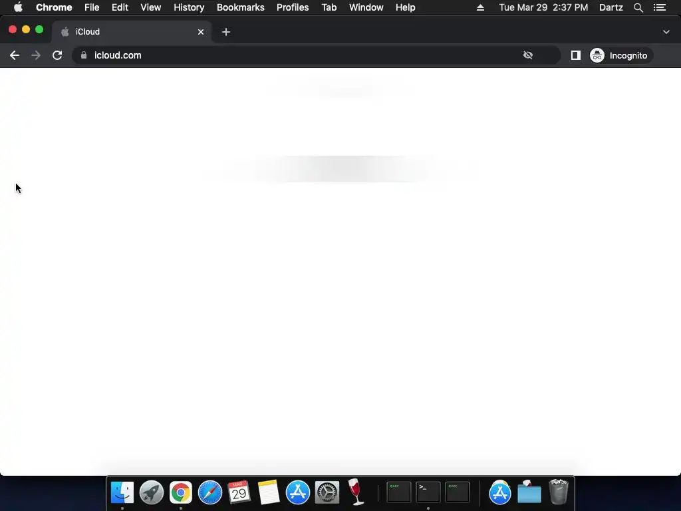681x511 pixels.
Task: Select the iCloud tab
Action: click(x=132, y=32)
